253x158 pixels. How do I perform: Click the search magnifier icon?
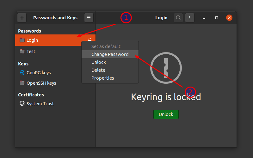(x=178, y=18)
